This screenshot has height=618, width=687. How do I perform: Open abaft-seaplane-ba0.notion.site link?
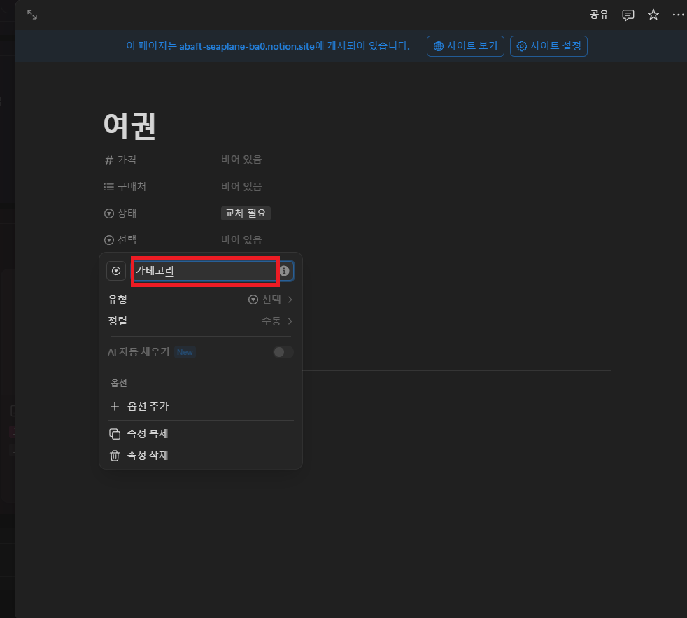pos(247,46)
